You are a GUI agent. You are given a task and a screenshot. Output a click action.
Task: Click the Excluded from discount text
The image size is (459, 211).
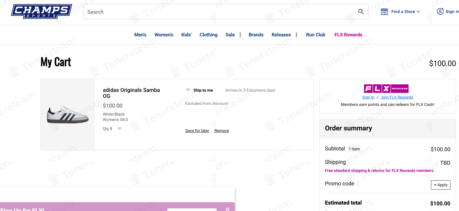206,103
